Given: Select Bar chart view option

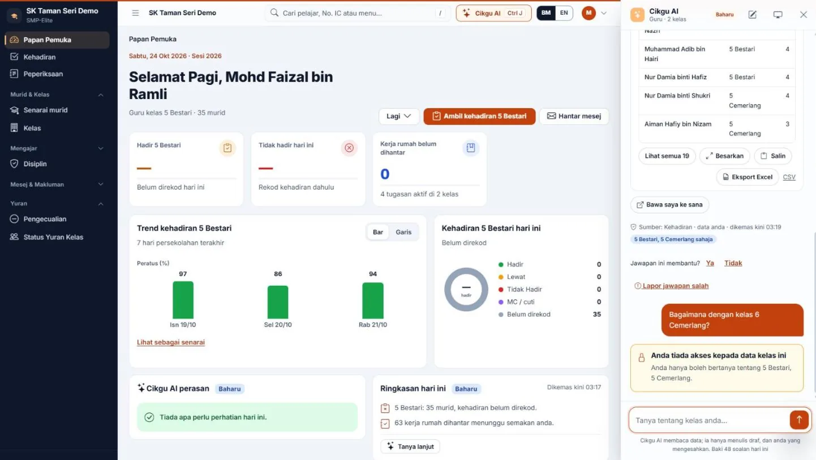Looking at the screenshot, I should click(x=378, y=232).
